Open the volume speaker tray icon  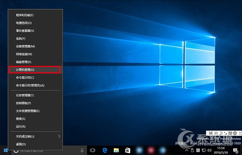(209, 150)
